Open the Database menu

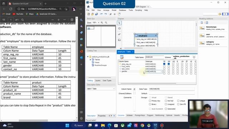pyautogui.click(x=122, y=10)
